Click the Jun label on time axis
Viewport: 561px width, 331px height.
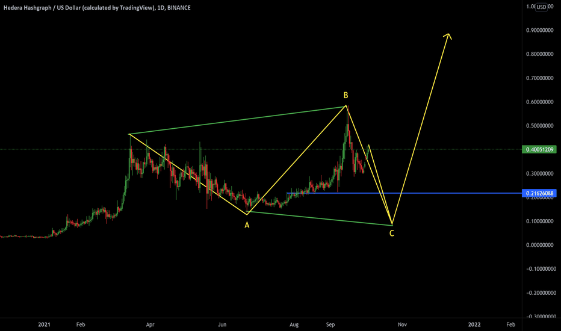(x=222, y=324)
